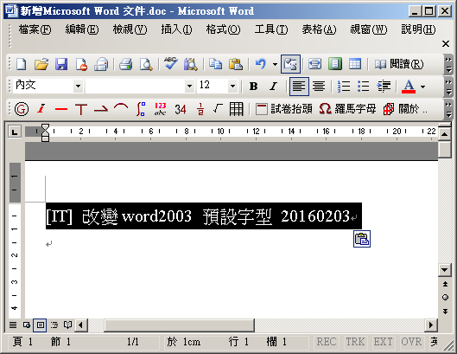Image resolution: width=457 pixels, height=354 pixels.
Task: Open the font color dropdown arrow
Action: pos(423,87)
